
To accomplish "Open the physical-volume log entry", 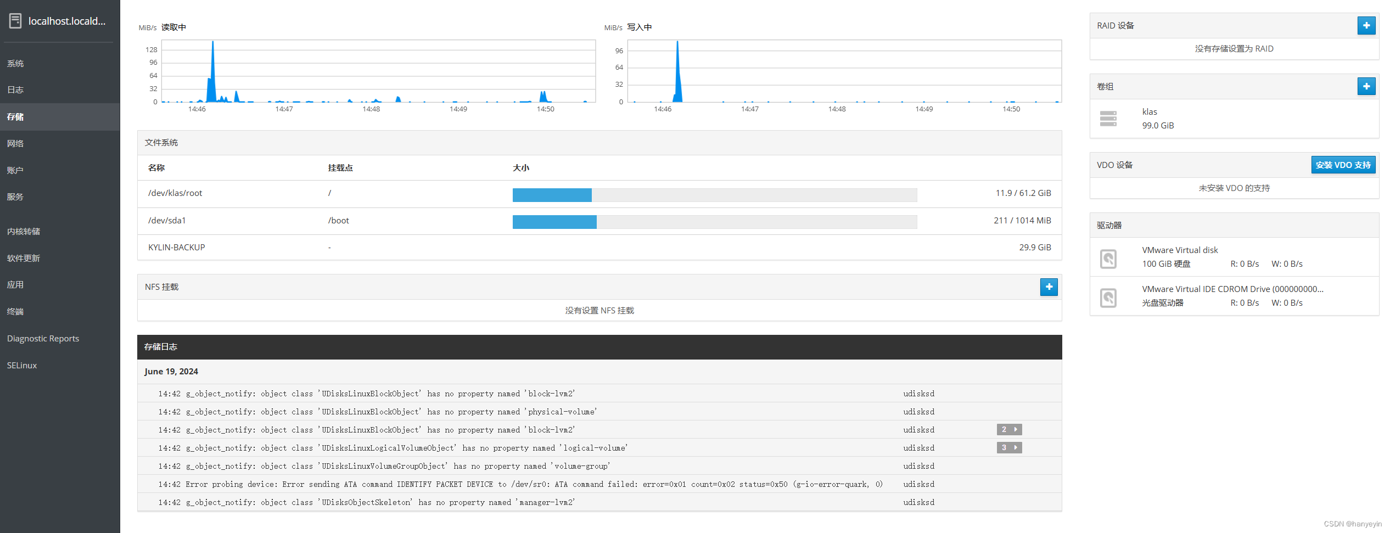I will (x=599, y=411).
